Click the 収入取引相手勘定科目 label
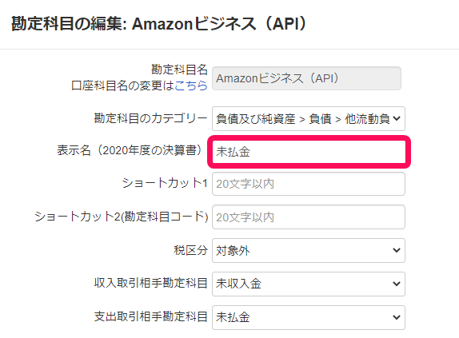 tap(151, 283)
